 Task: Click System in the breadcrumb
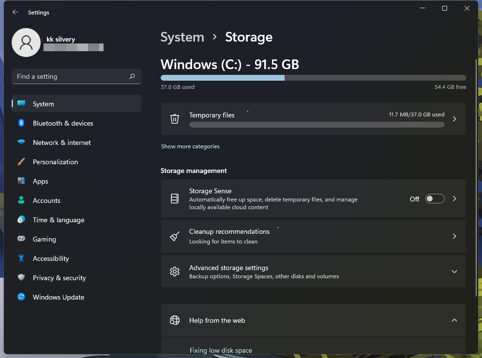click(182, 37)
